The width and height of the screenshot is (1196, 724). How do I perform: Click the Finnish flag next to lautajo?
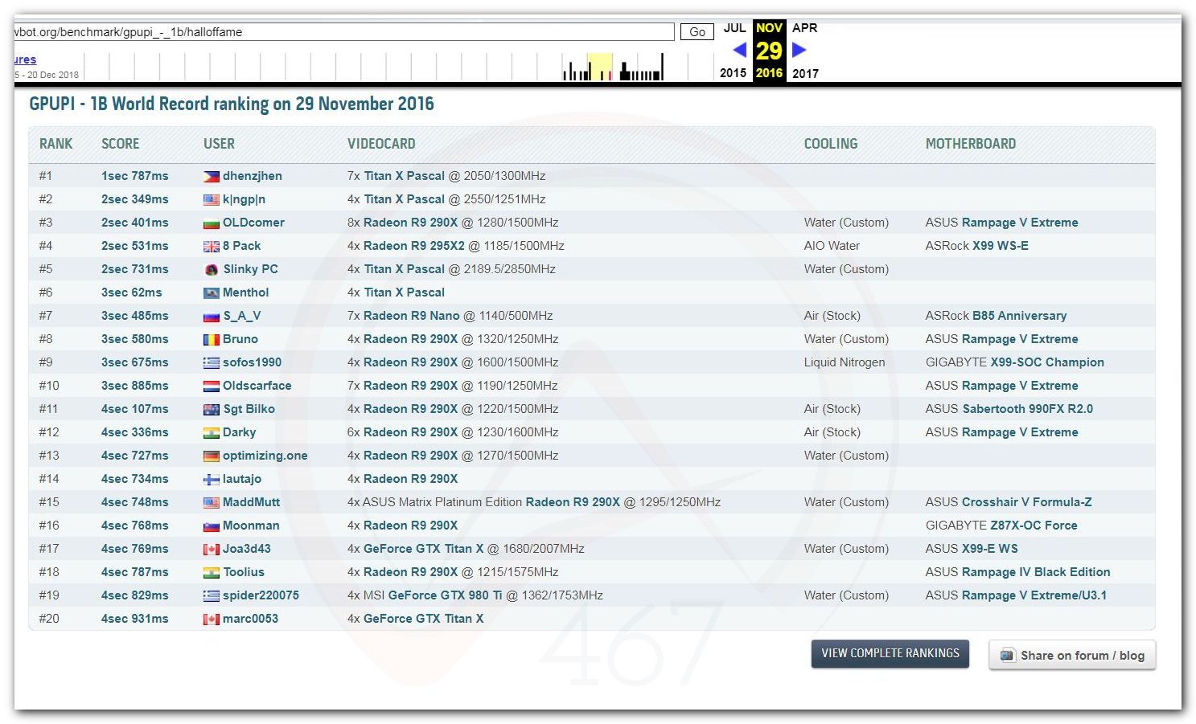click(x=211, y=479)
